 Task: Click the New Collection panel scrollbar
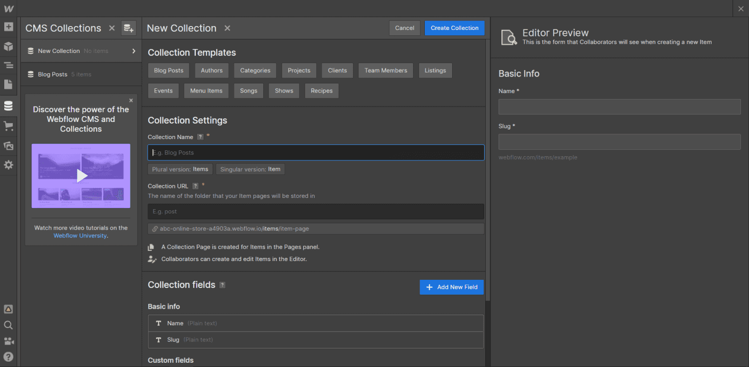tap(488, 171)
